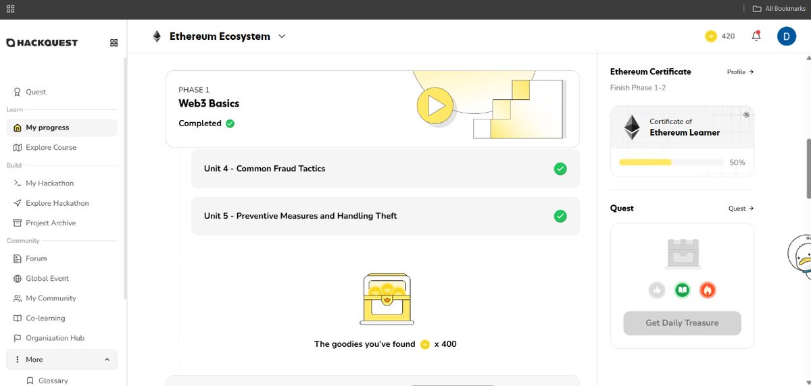Click the gold coin icon in header

click(710, 36)
